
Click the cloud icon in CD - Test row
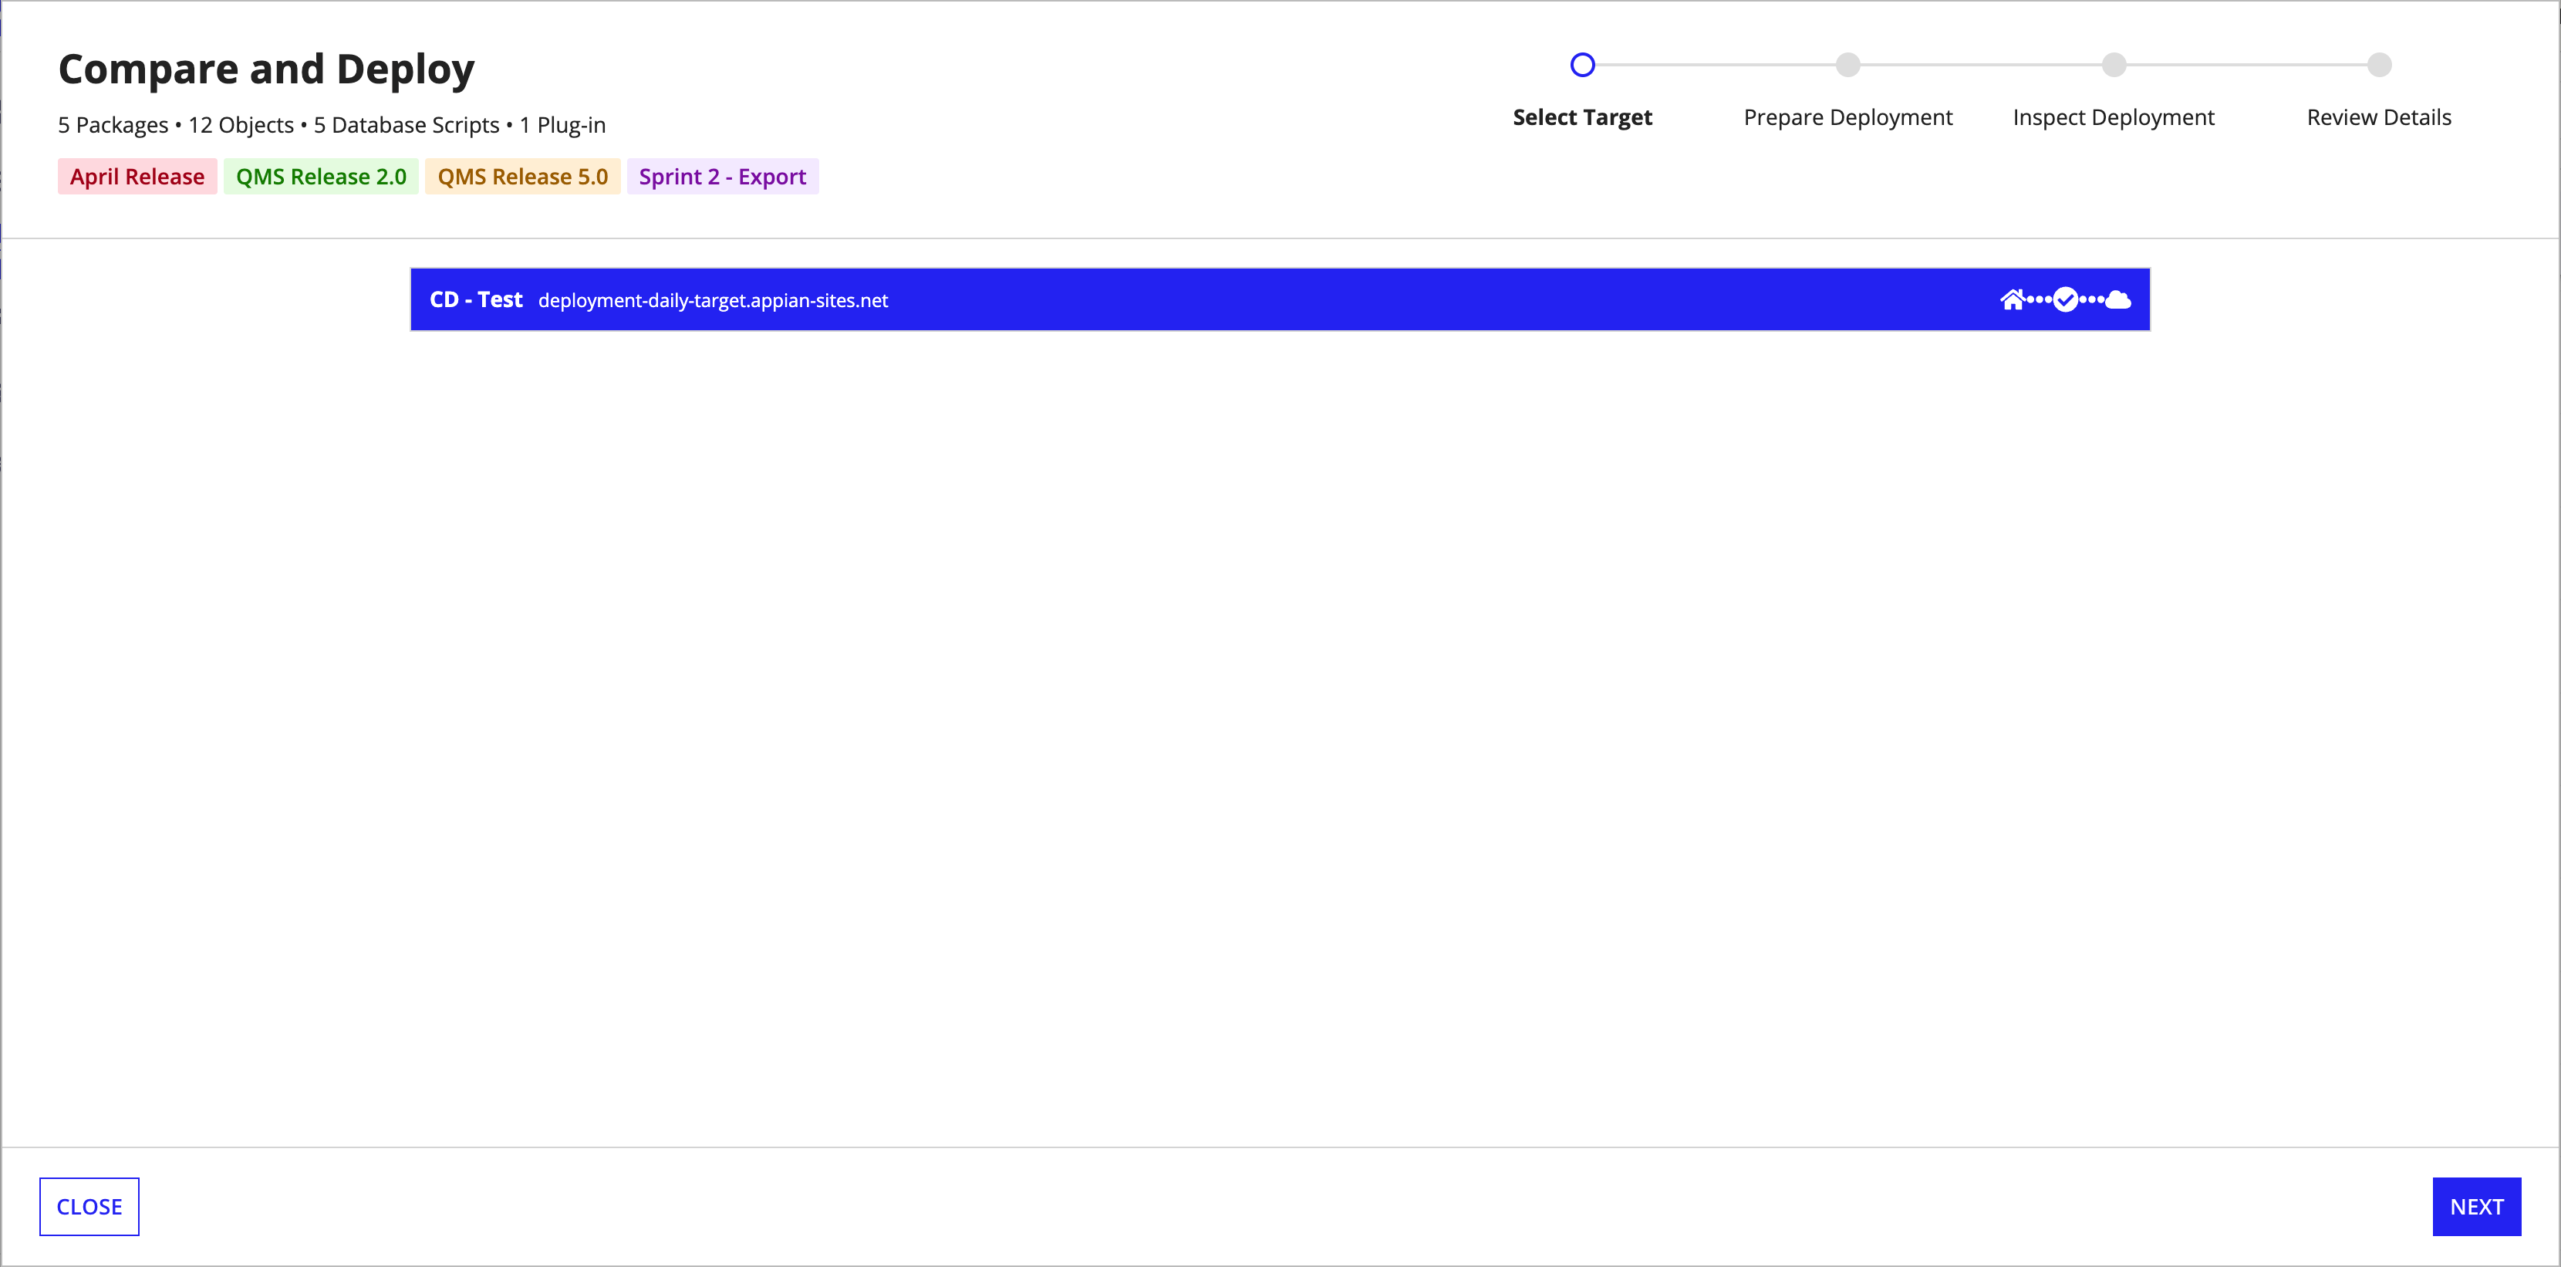[x=2118, y=299]
